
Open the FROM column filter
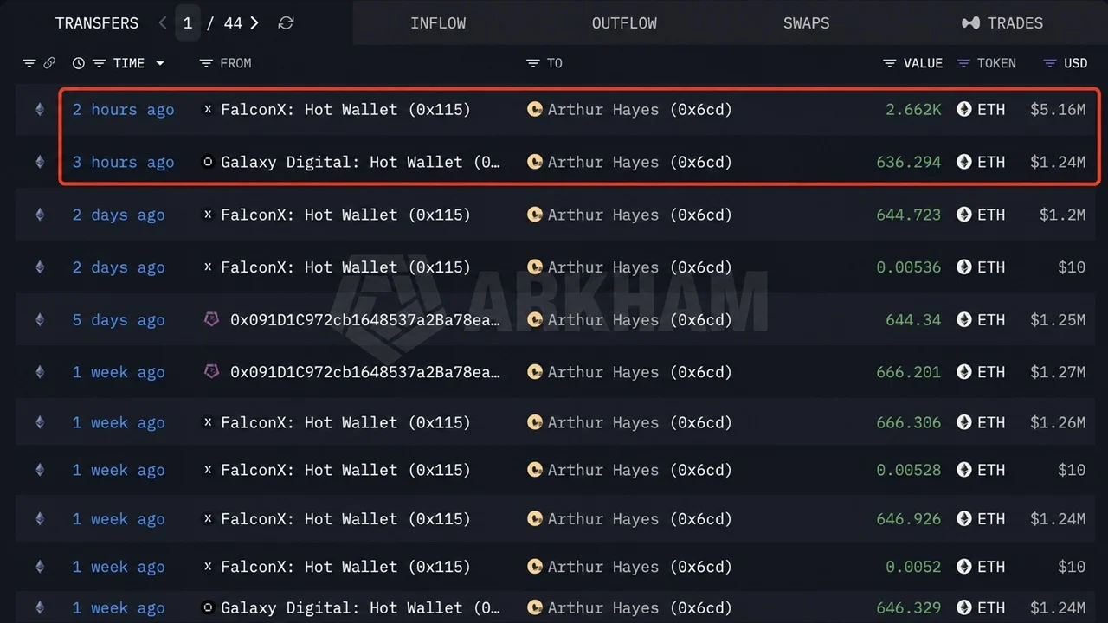coord(206,63)
